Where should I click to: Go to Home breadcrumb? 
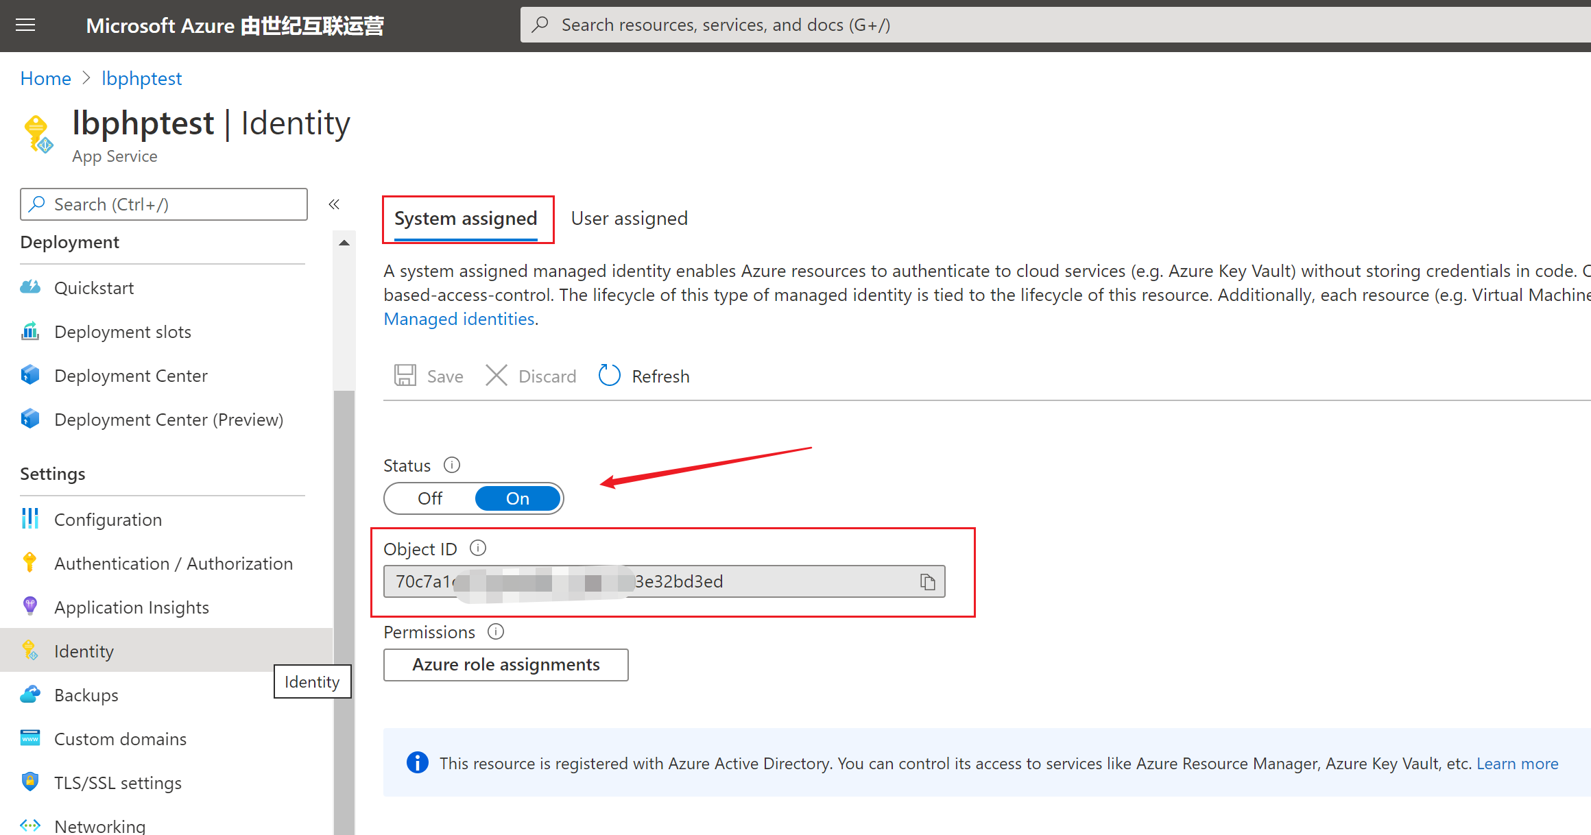45,78
